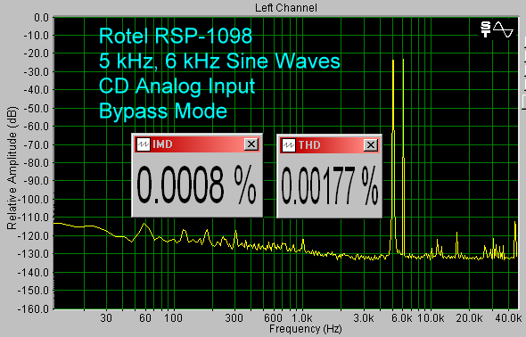Click the -80.0 amplitude axis value
Image resolution: width=526 pixels, height=337 pixels.
[x=37, y=163]
